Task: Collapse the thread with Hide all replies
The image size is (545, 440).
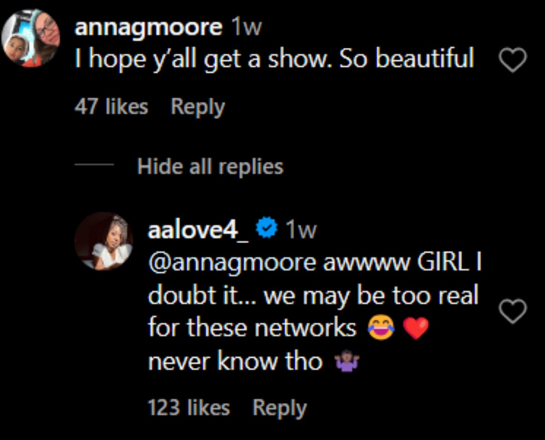Action: tap(210, 166)
